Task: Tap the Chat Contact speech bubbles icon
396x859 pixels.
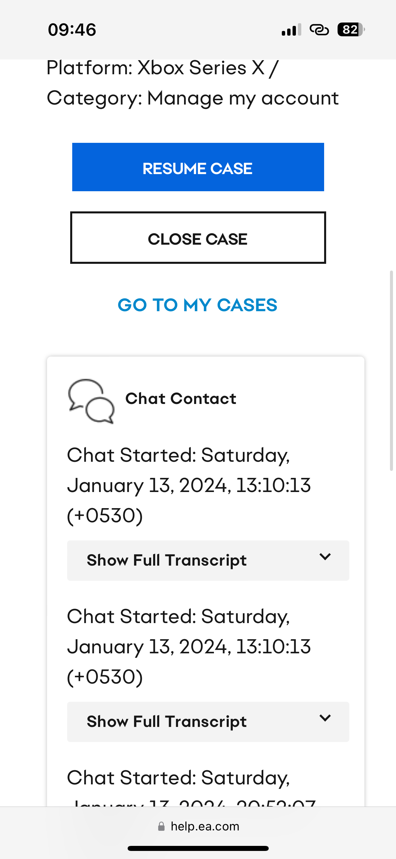Action: pos(91,401)
